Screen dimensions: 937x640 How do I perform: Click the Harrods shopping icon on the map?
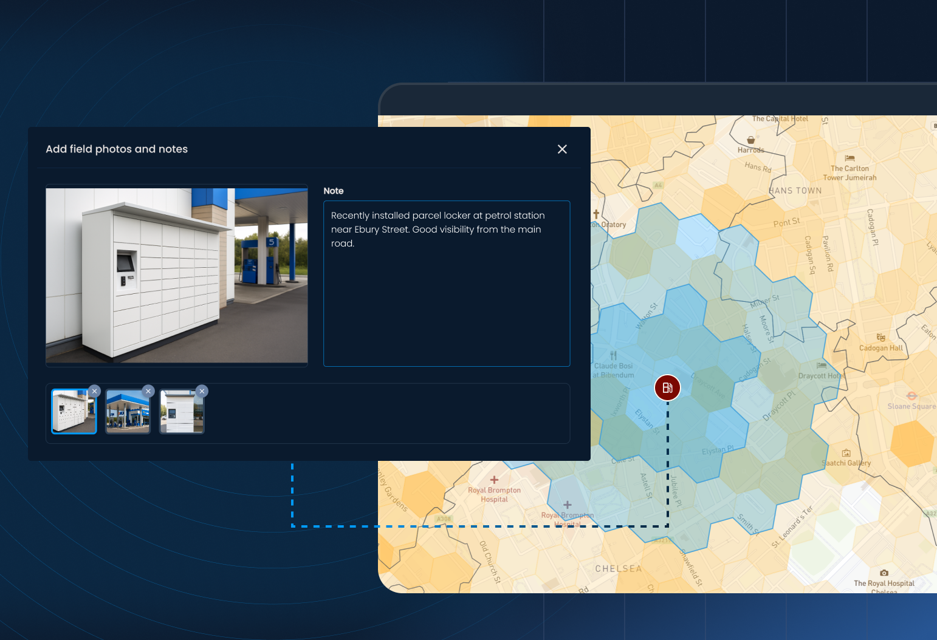(x=751, y=140)
